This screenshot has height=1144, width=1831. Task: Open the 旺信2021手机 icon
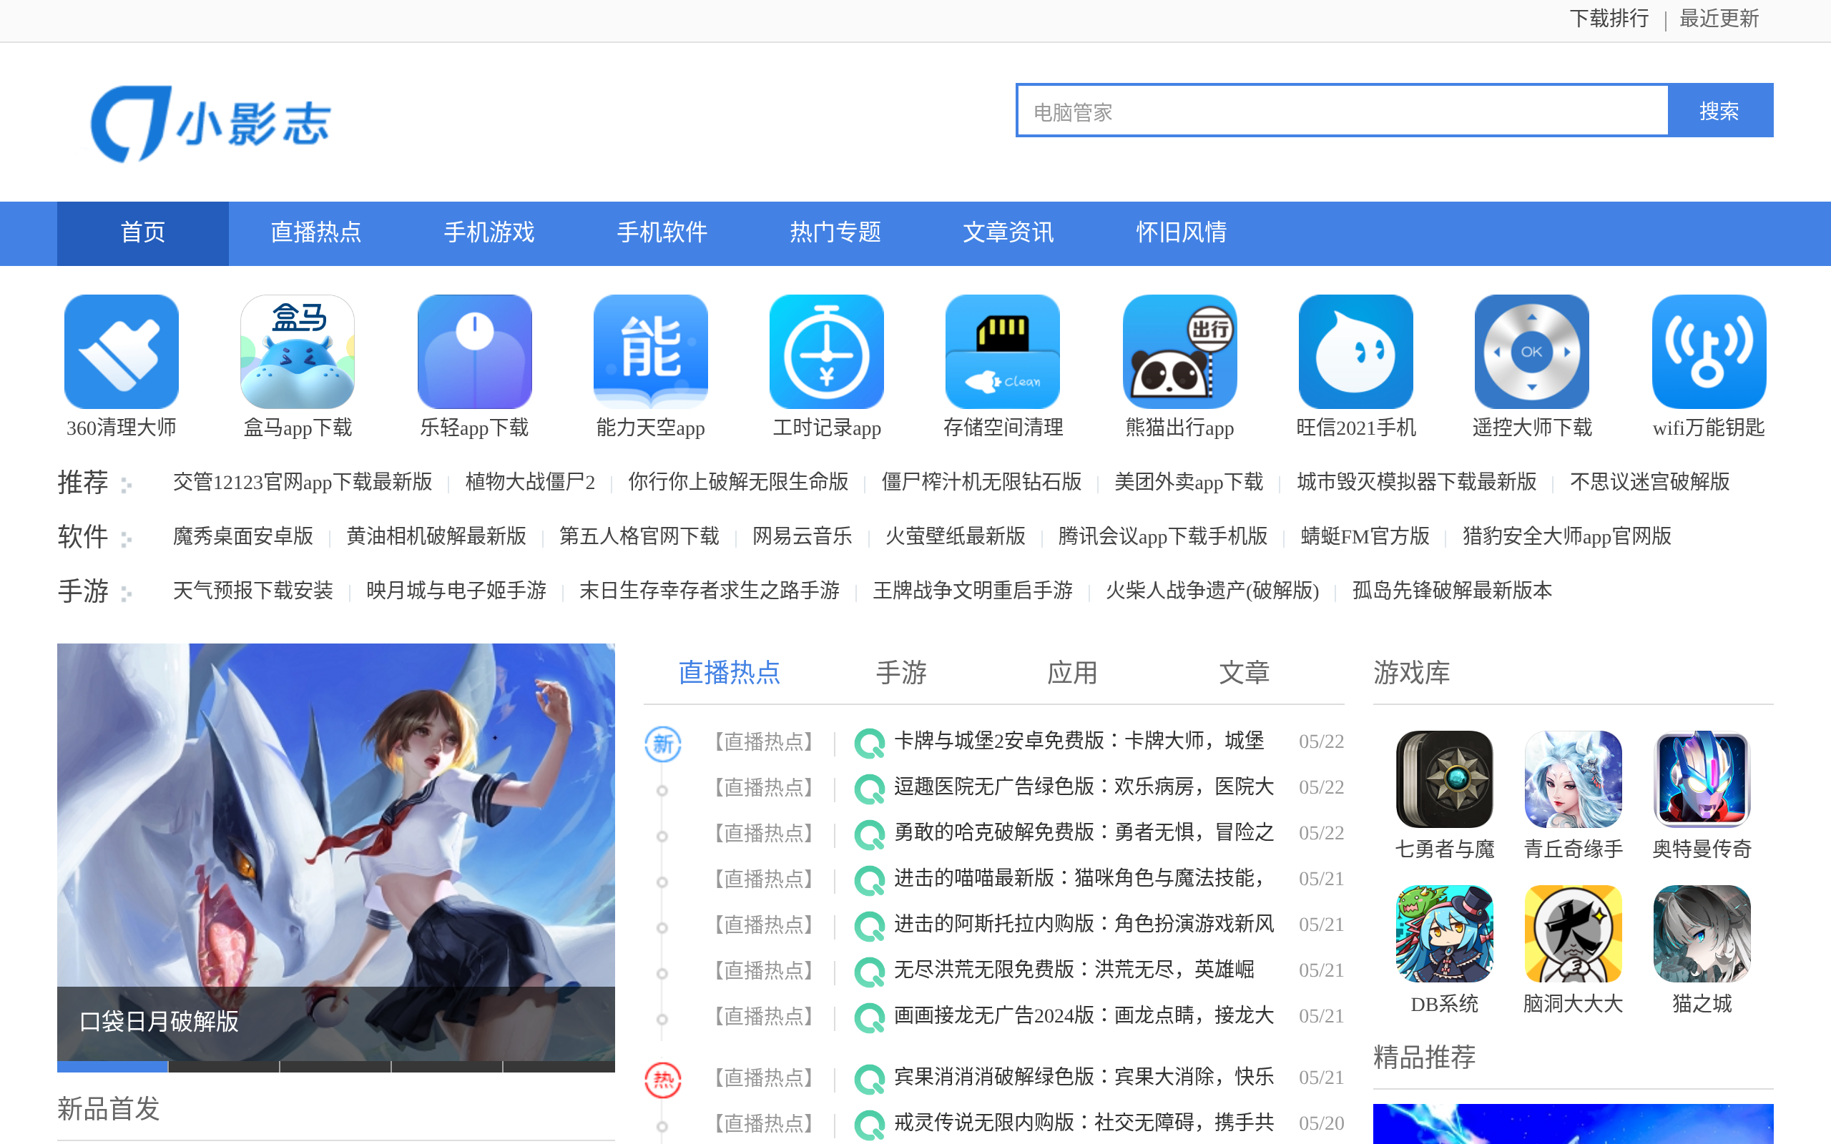coord(1356,352)
